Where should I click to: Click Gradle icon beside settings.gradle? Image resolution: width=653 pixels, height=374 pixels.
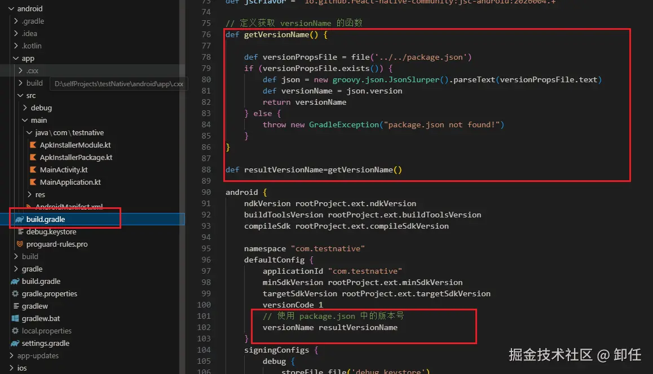(x=15, y=343)
